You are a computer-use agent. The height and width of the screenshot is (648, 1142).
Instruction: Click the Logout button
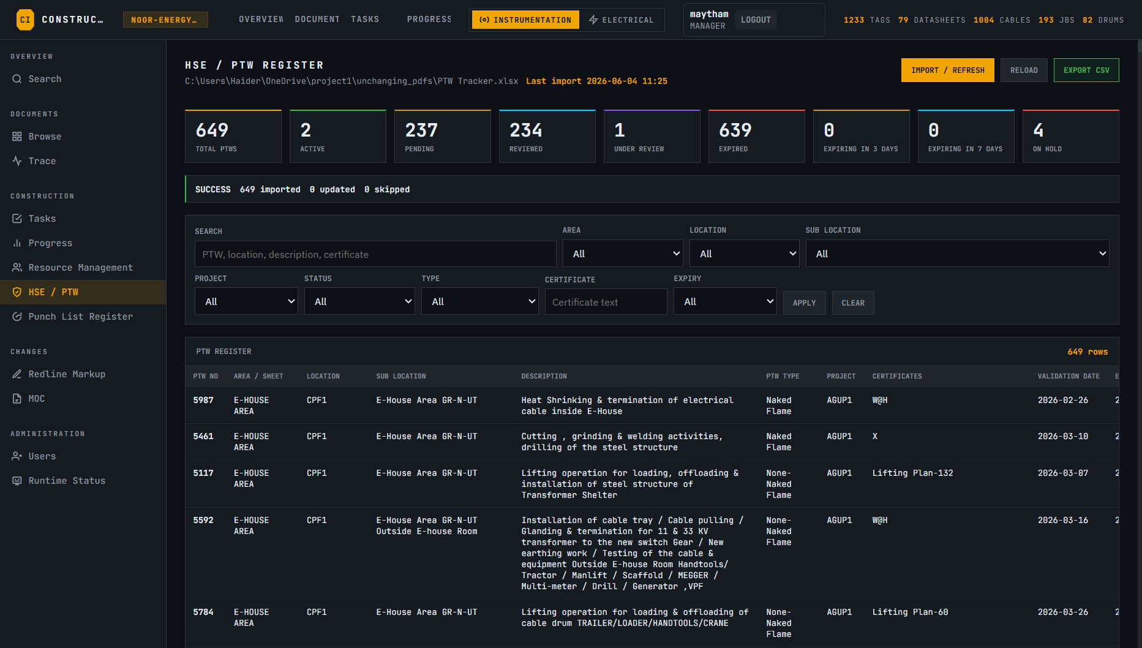756,20
